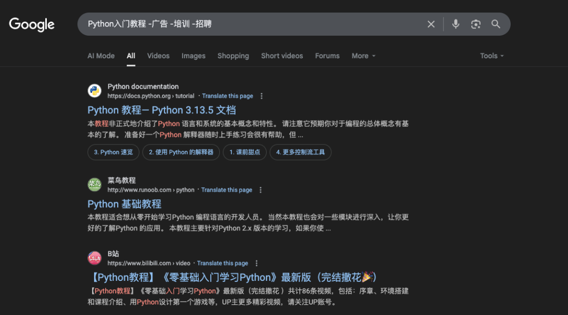Viewport: 568px width, 315px height.
Task: Submit search with the magnifier icon
Action: [495, 24]
